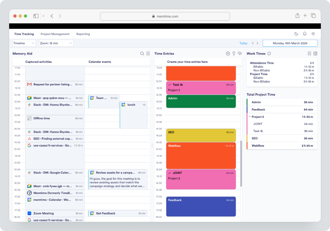This screenshot has width=330, height=231.
Task: Collapse the Work Times side panel icon
Action: pyautogui.click(x=315, y=54)
